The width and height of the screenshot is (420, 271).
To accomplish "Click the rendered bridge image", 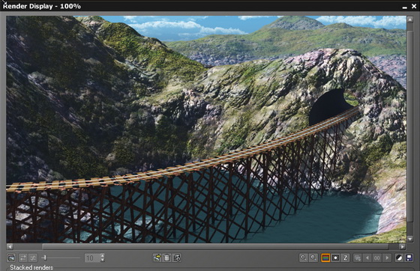I will (x=206, y=129).
